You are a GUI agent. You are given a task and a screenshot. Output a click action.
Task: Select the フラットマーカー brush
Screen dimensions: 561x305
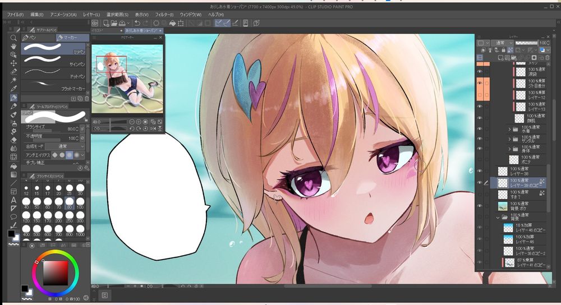[x=53, y=85]
